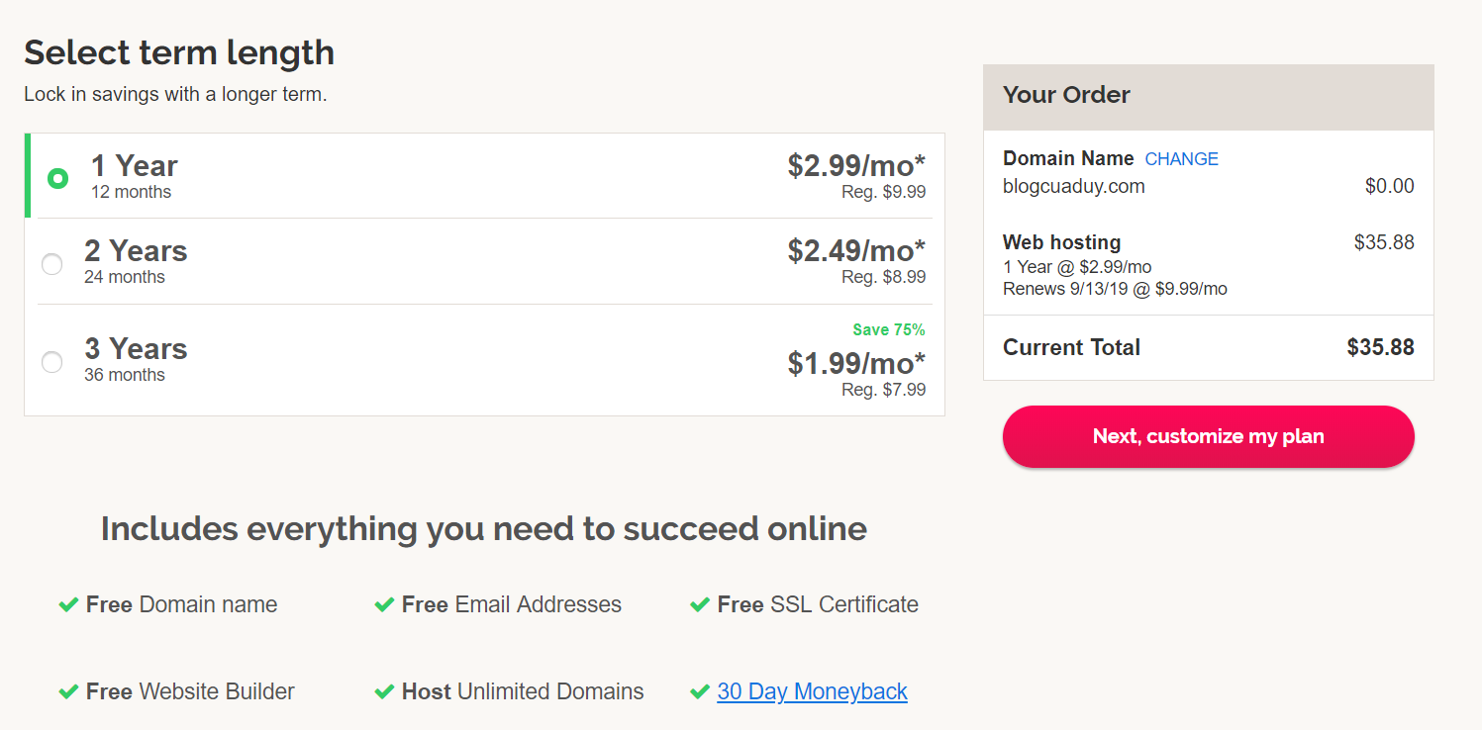Click the Save 75% badge
The image size is (1482, 730).
point(888,329)
